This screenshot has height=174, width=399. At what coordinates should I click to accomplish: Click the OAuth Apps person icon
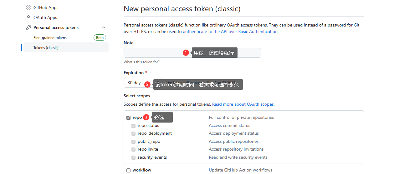tap(28, 17)
